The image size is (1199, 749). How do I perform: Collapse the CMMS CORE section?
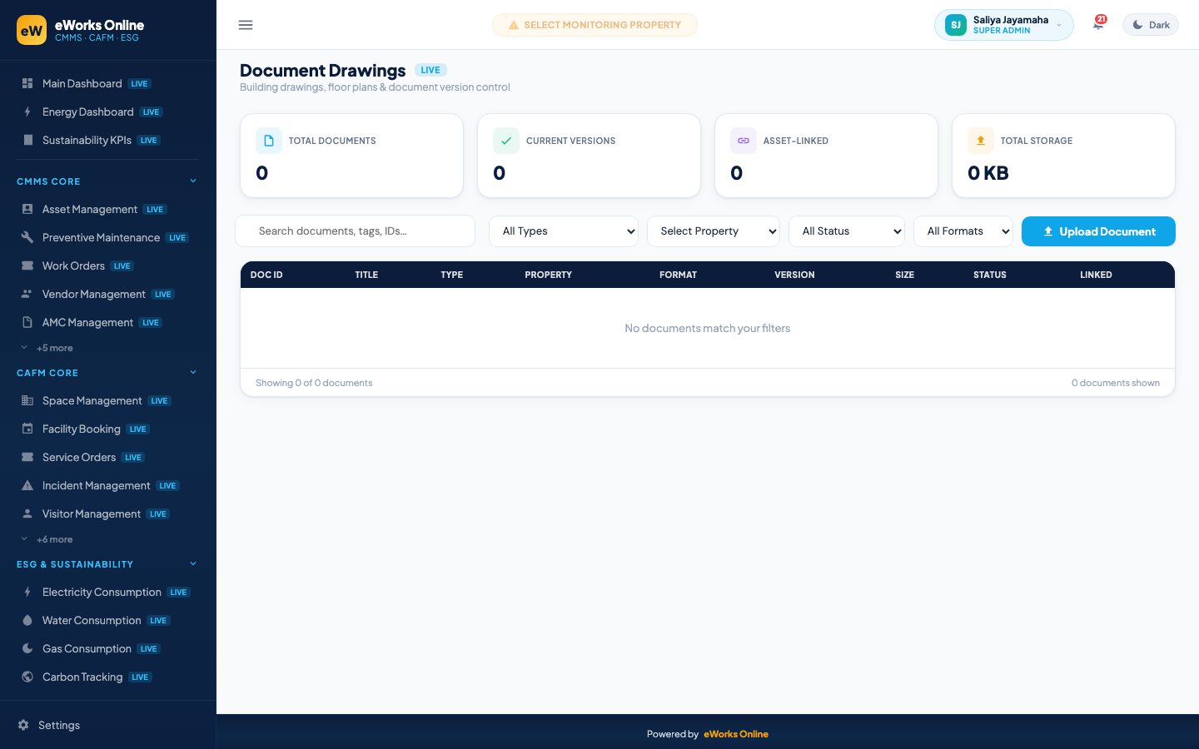pyautogui.click(x=107, y=181)
